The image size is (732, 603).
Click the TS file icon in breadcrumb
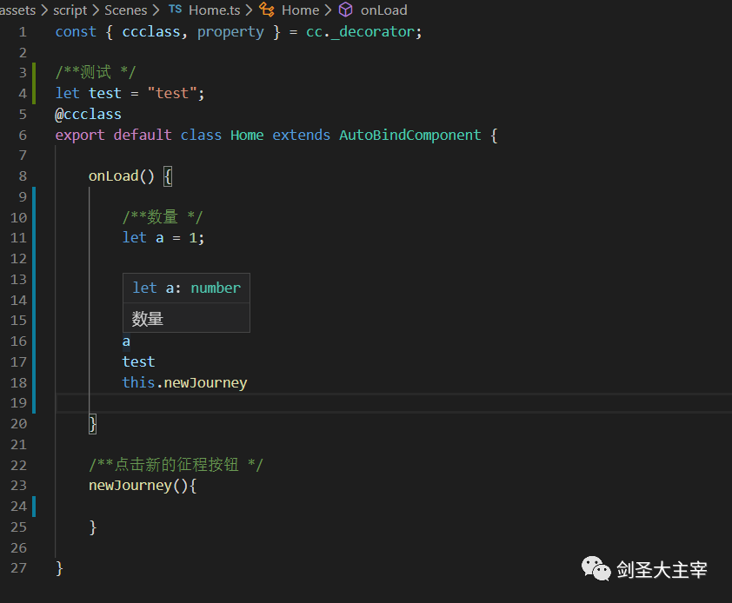pyautogui.click(x=175, y=10)
